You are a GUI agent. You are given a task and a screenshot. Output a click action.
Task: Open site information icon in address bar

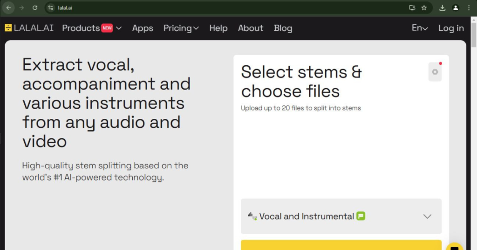click(51, 8)
